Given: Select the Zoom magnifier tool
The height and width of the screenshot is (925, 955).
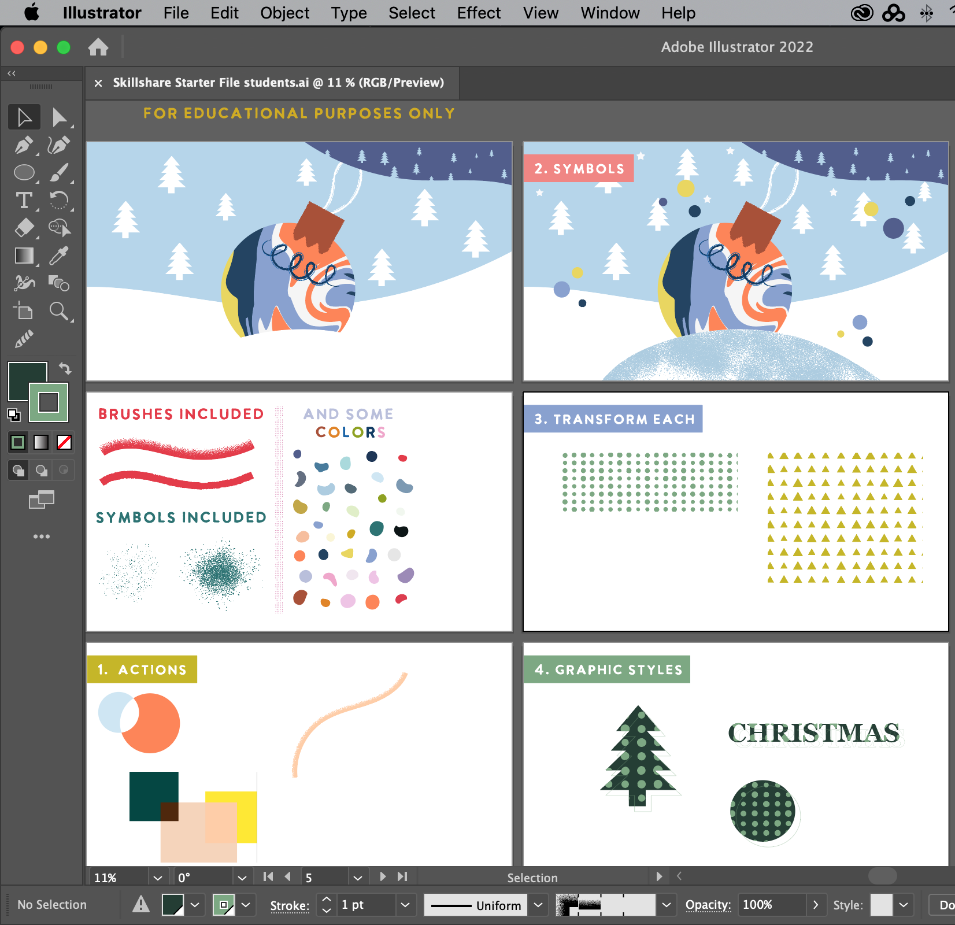Looking at the screenshot, I should coord(59,311).
